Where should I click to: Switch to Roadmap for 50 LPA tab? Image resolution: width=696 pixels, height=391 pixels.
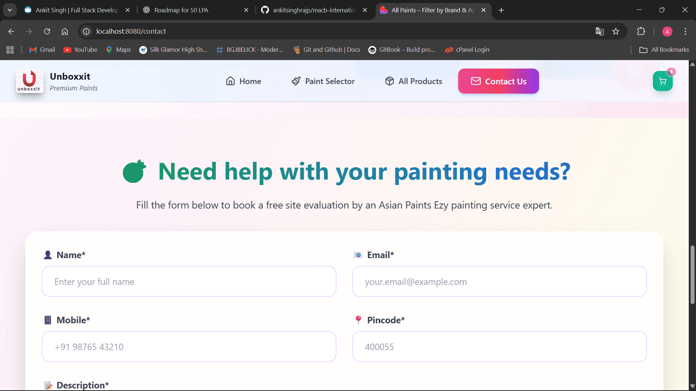[x=181, y=10]
